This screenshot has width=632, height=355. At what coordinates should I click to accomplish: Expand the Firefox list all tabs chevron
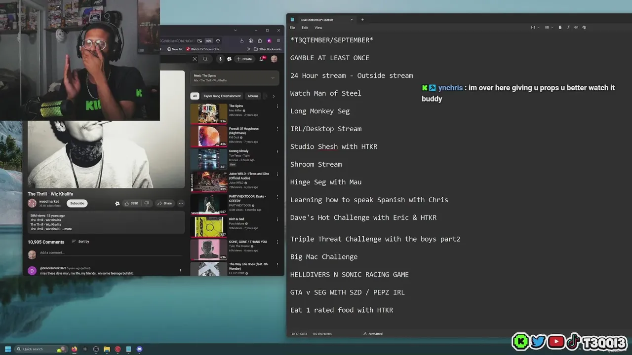235,30
